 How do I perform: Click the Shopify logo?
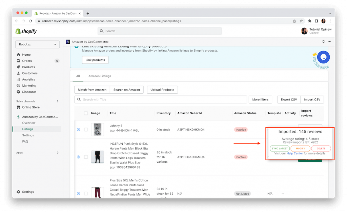pyautogui.click(x=26, y=31)
